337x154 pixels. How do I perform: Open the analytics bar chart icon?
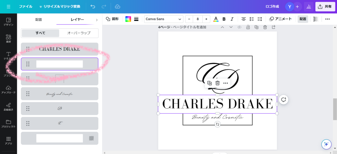pos(309,7)
